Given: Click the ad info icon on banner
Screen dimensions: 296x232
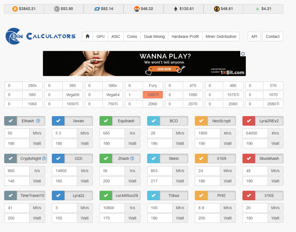Looking at the screenshot, I should [x=243, y=54].
